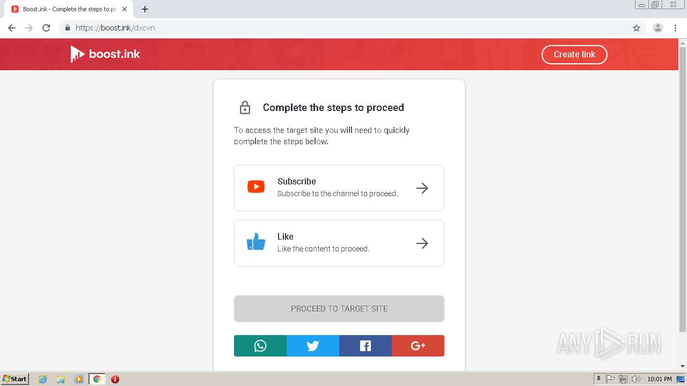Open the Chrome menu with three dots

[x=675, y=28]
